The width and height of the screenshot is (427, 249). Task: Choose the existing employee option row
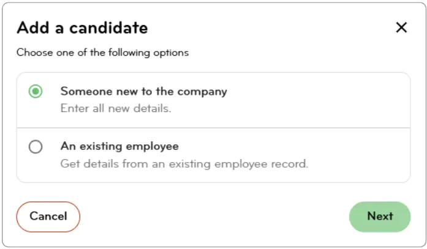[x=213, y=155]
